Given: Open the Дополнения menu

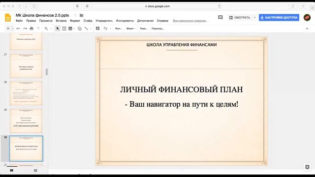Looking at the screenshot, I should tap(145, 21).
